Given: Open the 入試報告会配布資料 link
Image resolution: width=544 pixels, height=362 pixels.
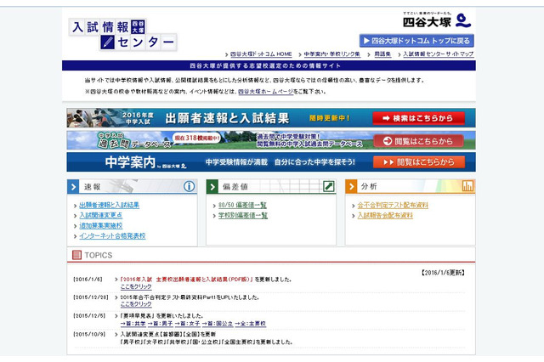Looking at the screenshot, I should coord(385,216).
